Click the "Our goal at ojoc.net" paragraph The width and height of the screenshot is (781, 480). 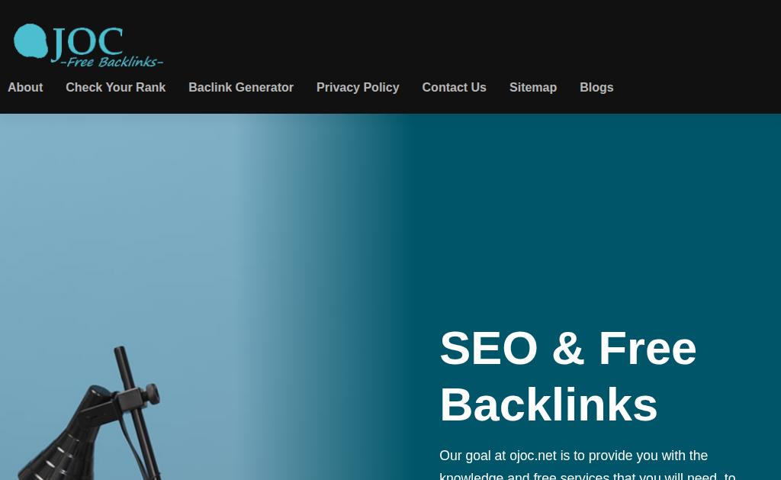[x=588, y=465]
